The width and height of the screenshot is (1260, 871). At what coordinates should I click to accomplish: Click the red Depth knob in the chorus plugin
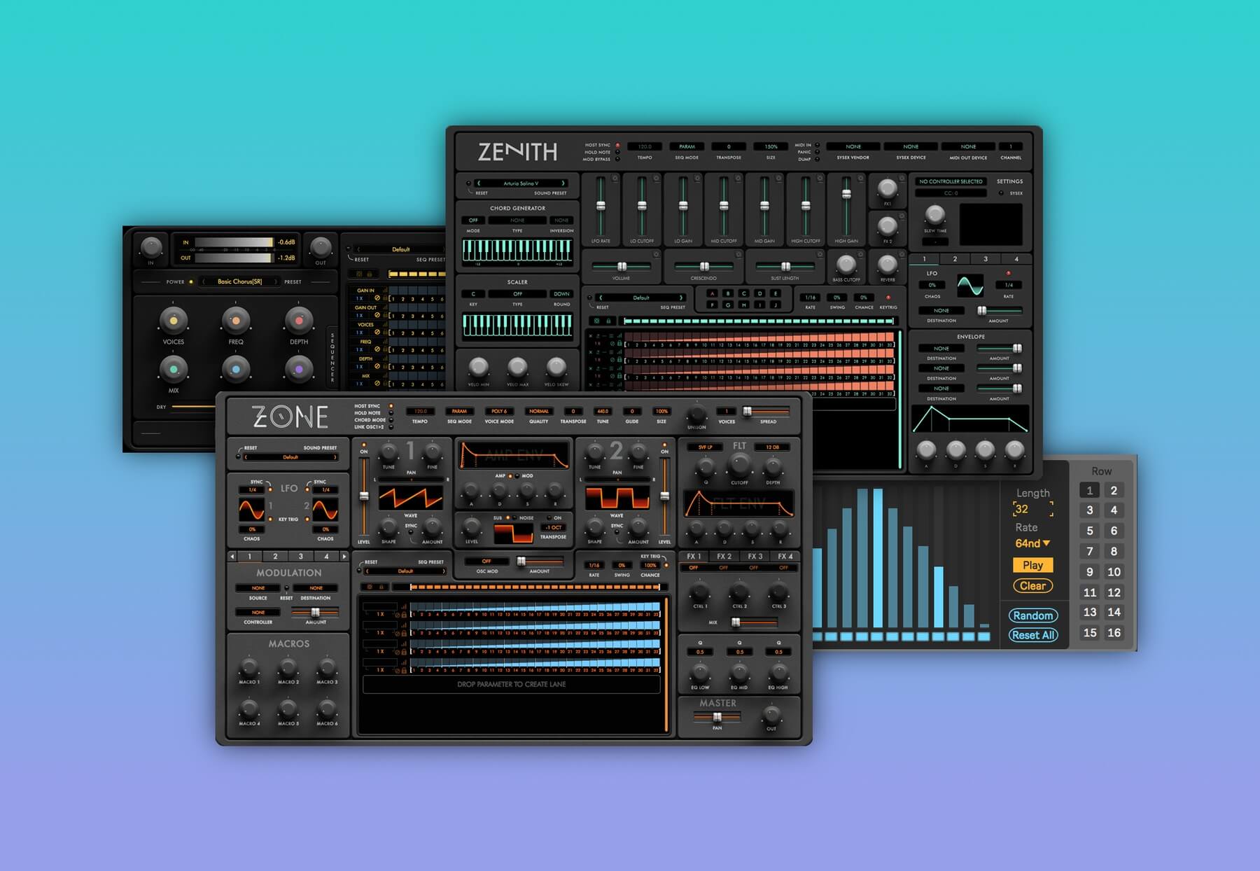point(299,321)
